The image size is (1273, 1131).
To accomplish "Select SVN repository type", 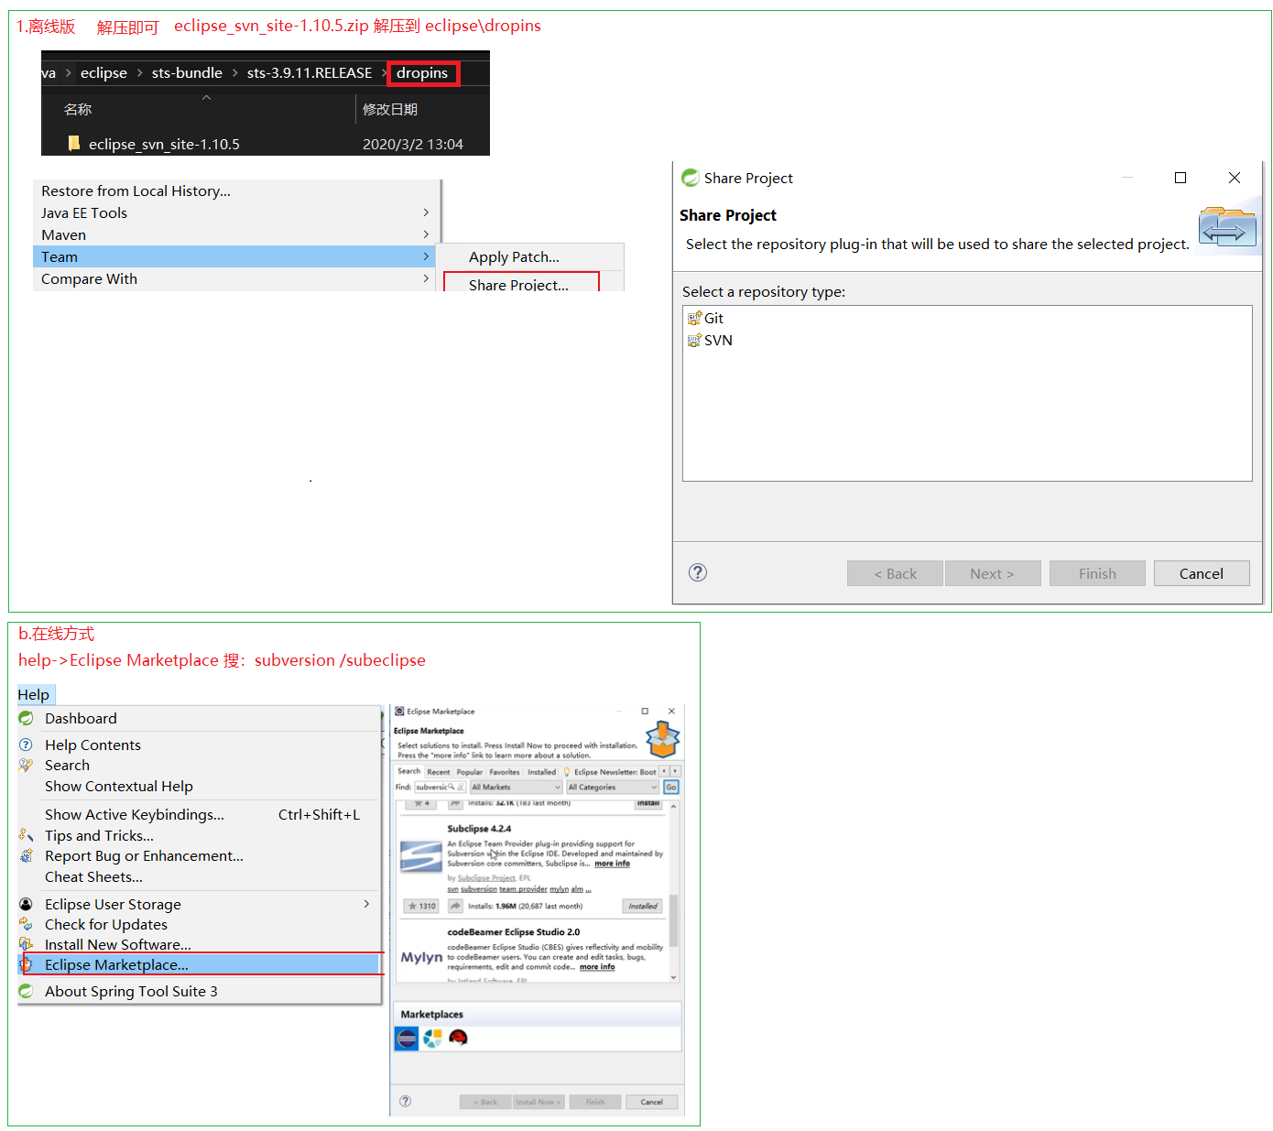I will (717, 341).
